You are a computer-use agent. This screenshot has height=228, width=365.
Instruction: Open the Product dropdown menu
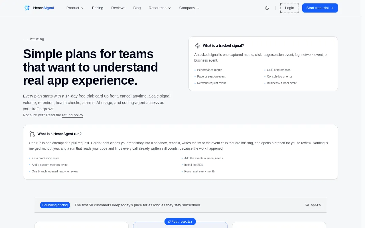tap(75, 8)
